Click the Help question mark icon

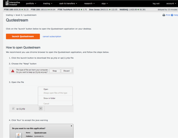tap(172, 15)
